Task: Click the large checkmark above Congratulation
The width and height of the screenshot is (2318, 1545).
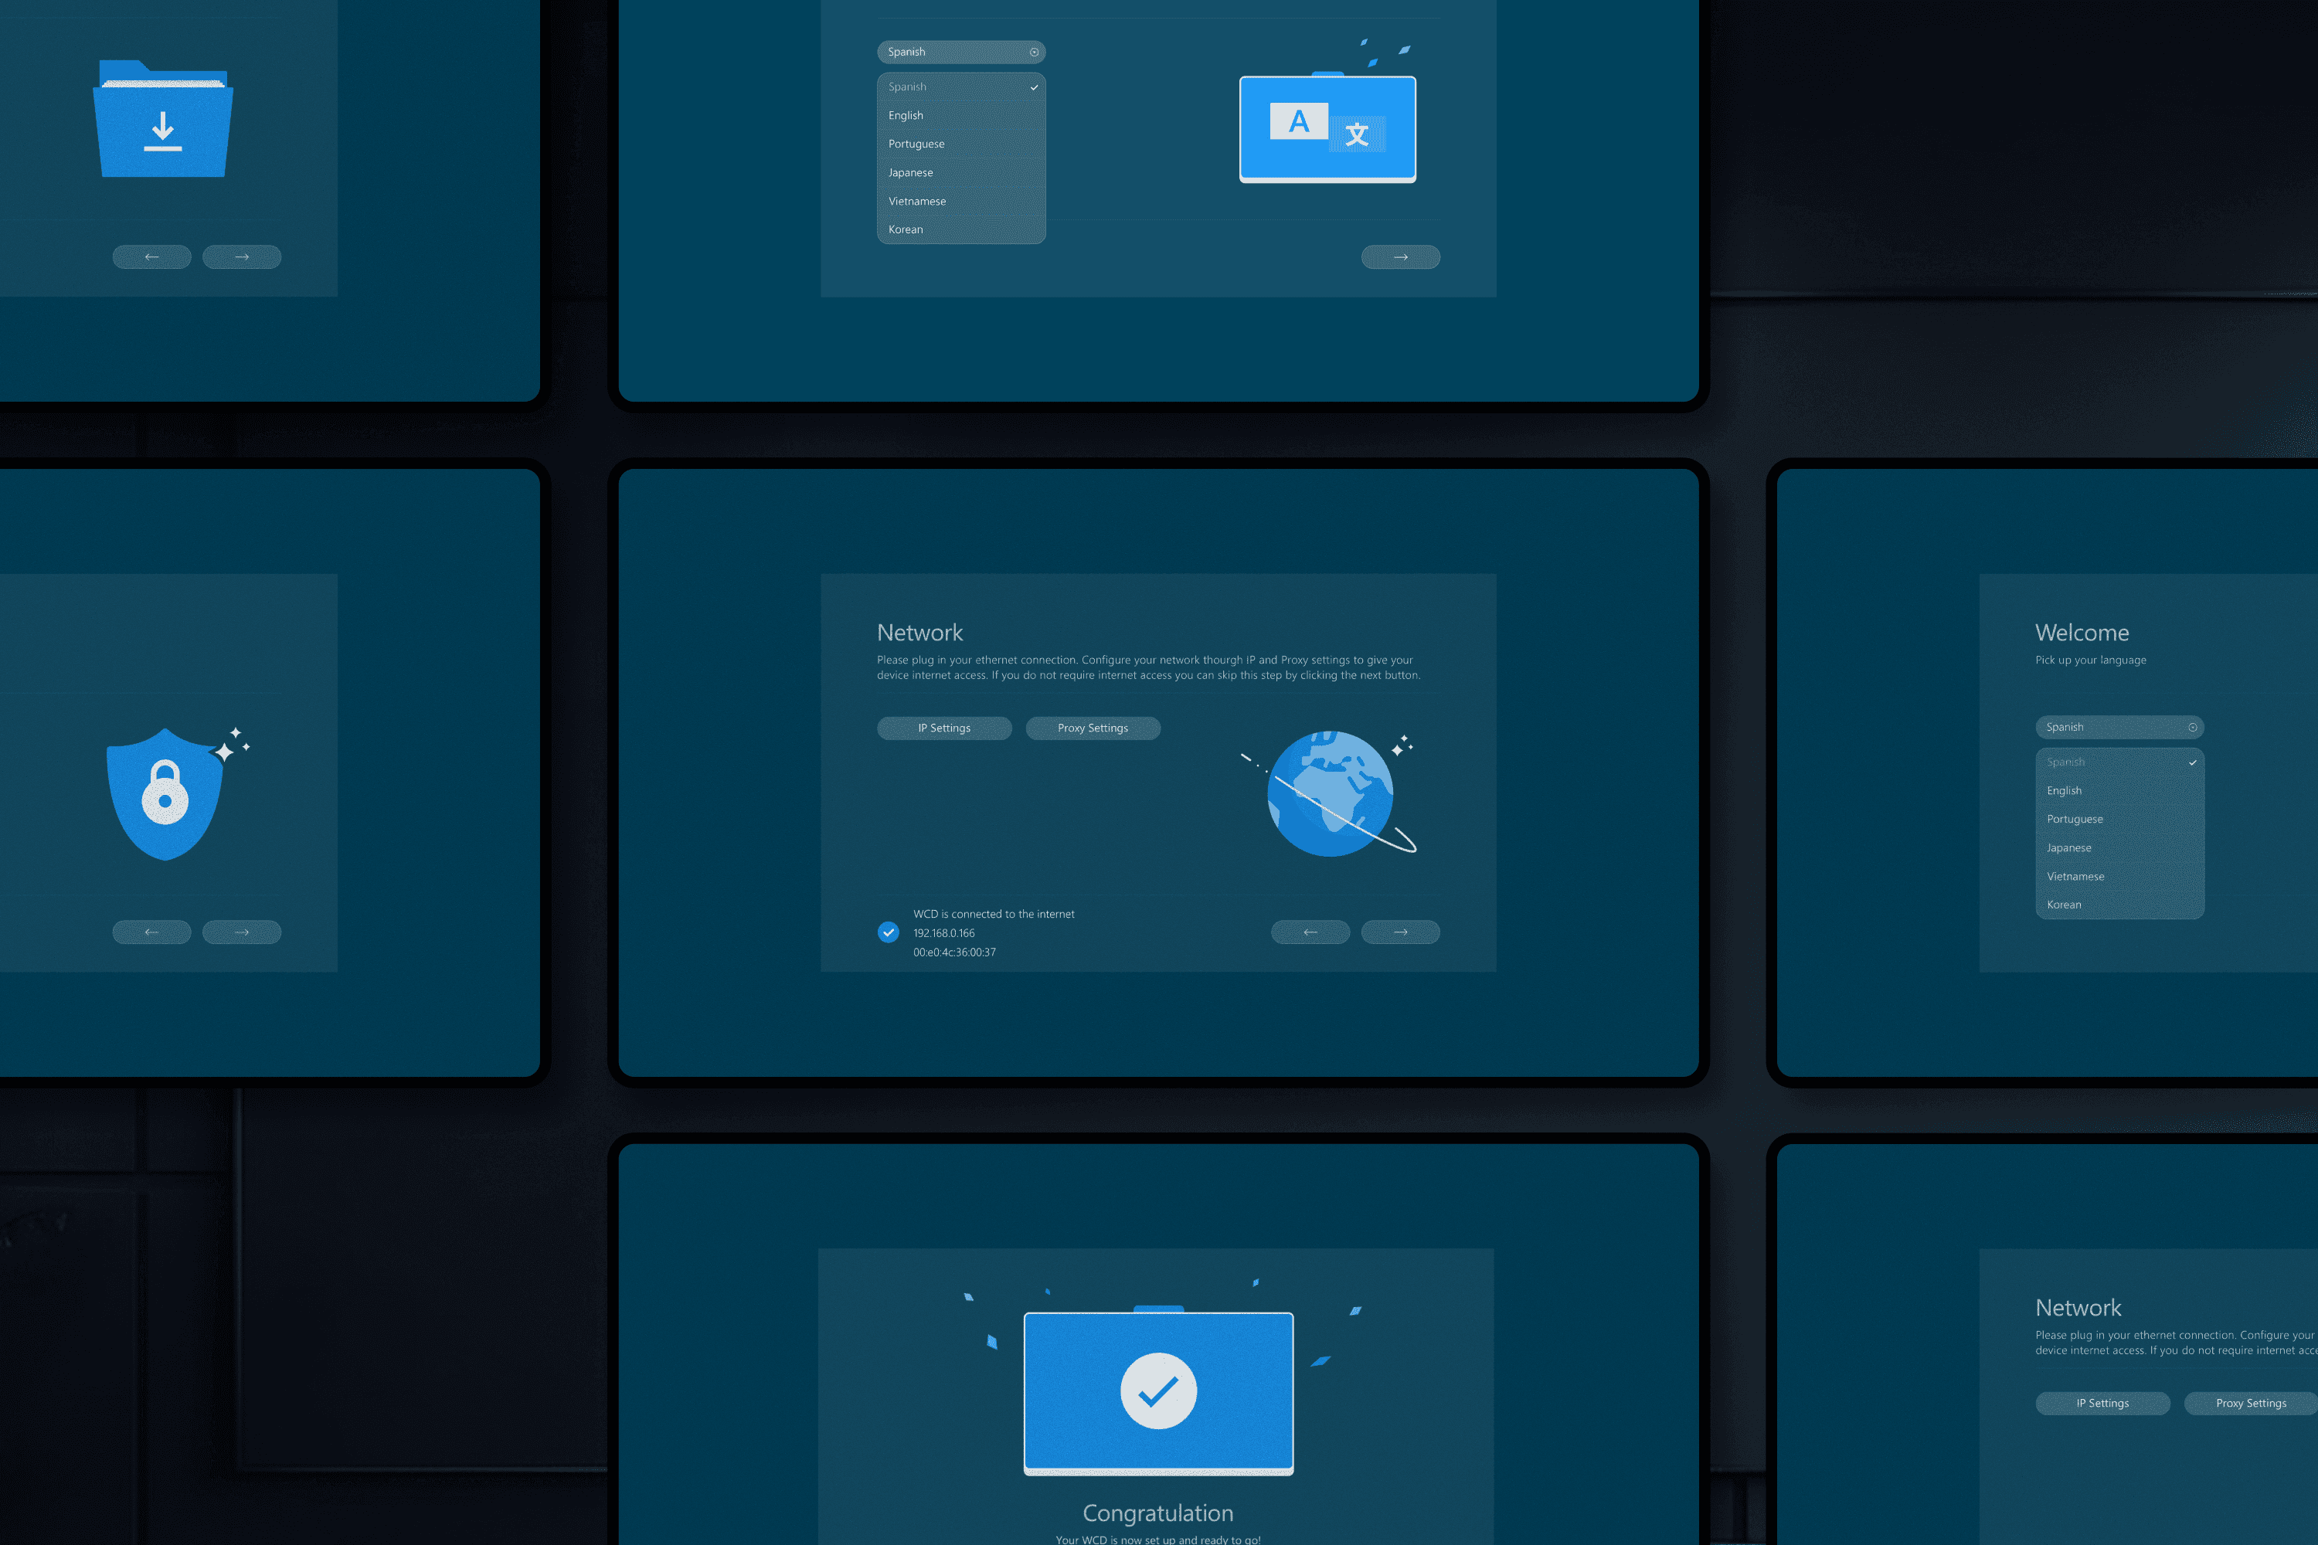Action: coord(1158,1390)
